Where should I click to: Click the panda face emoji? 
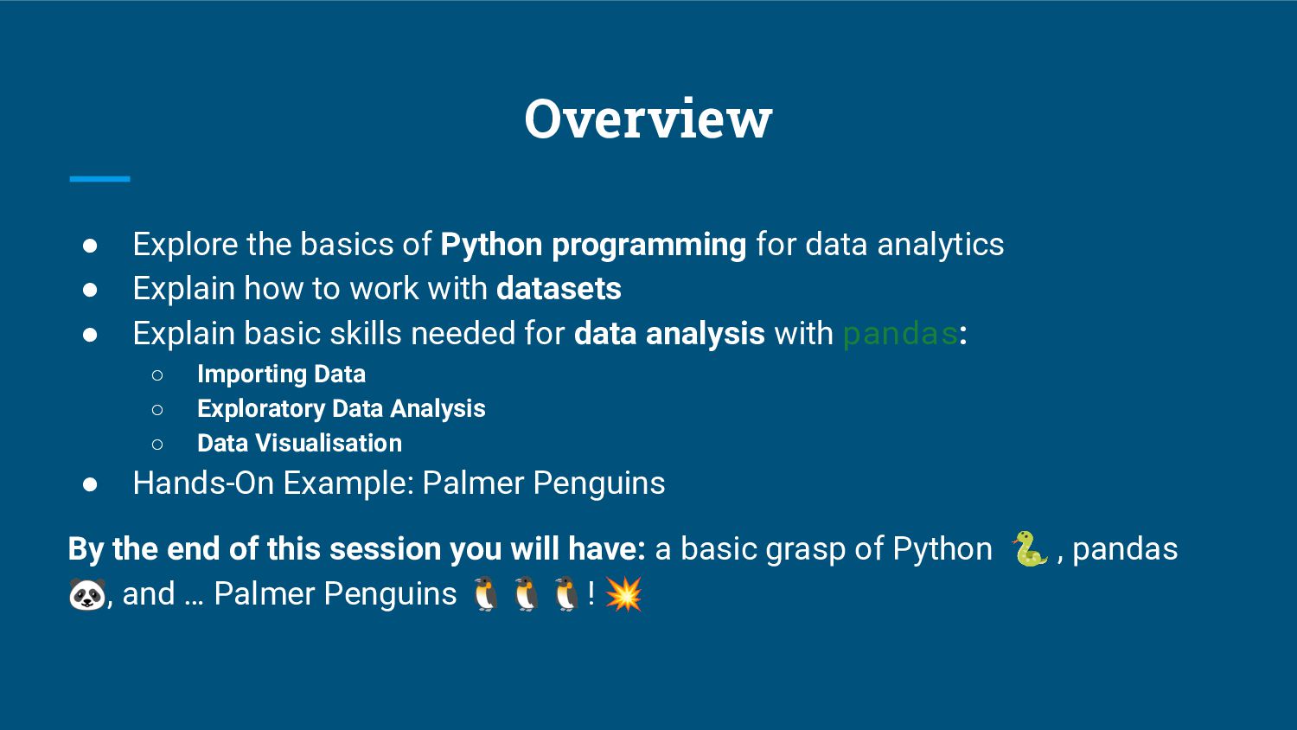[87, 594]
